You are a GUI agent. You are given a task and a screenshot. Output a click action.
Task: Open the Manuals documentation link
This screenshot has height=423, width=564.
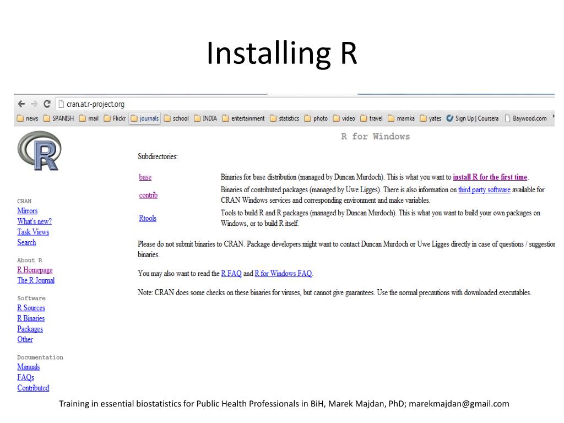(x=29, y=367)
